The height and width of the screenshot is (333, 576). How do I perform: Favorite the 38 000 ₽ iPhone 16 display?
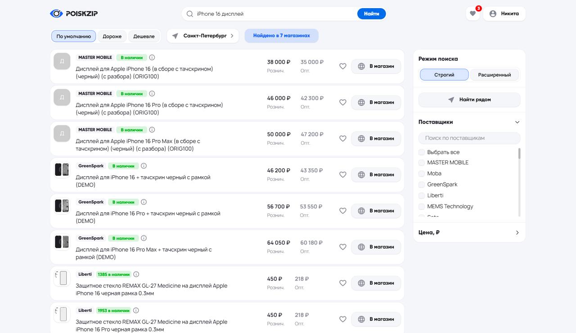pos(343,66)
